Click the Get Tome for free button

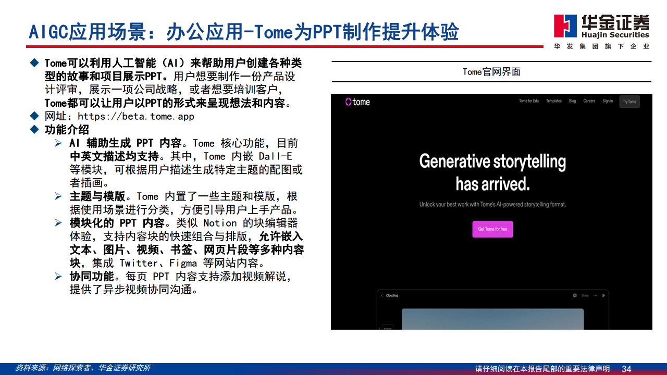[492, 229]
